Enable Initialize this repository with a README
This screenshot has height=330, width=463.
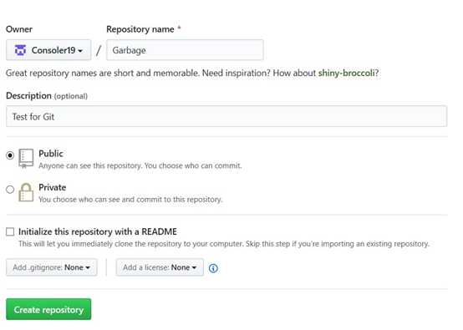[10, 231]
